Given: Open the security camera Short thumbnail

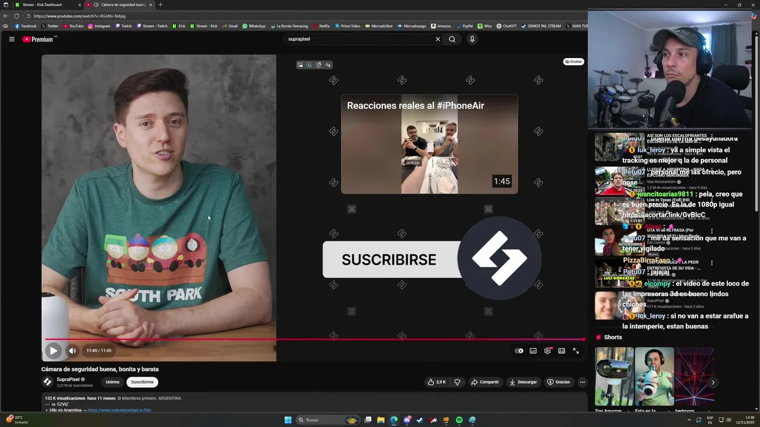Looking at the screenshot, I should coord(614,376).
